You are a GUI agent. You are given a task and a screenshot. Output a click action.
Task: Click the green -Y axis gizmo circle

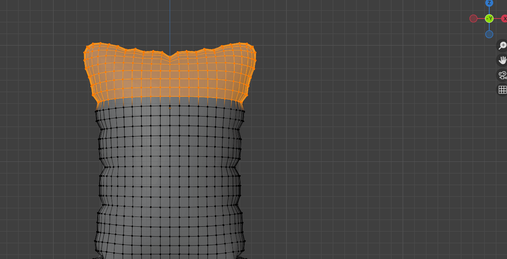pyautogui.click(x=489, y=18)
